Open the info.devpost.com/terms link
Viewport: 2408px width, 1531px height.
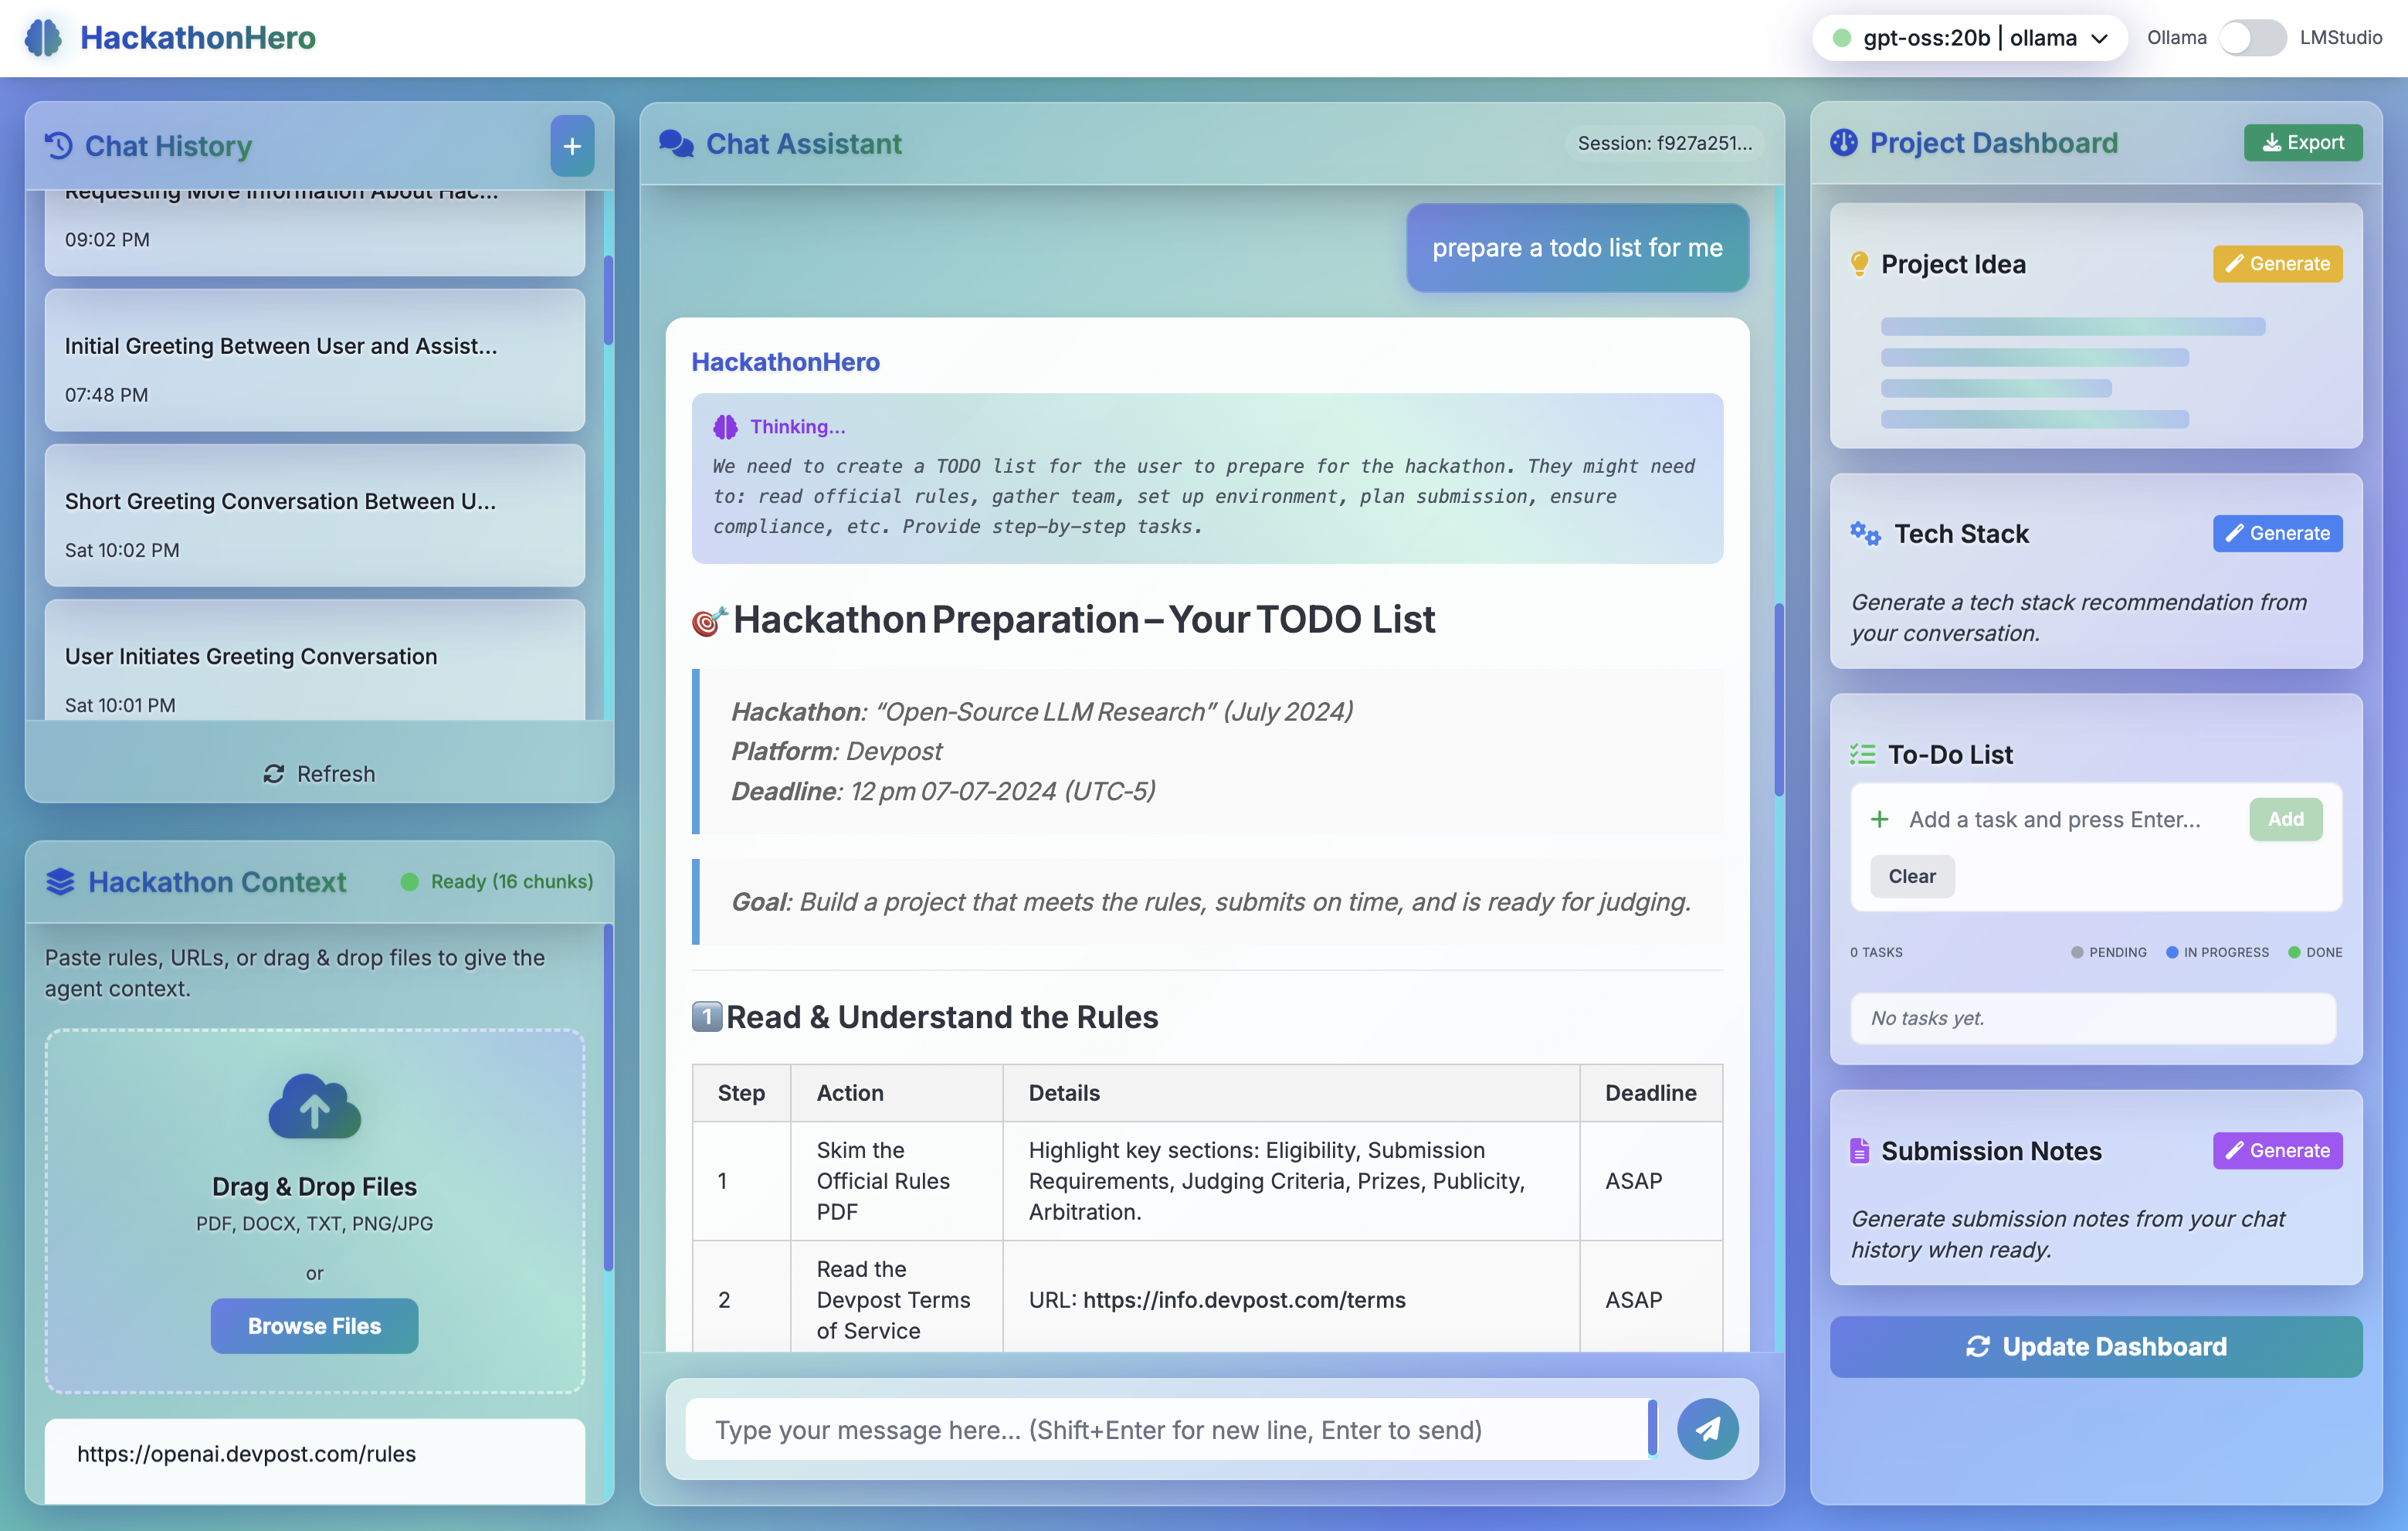1244,1300
